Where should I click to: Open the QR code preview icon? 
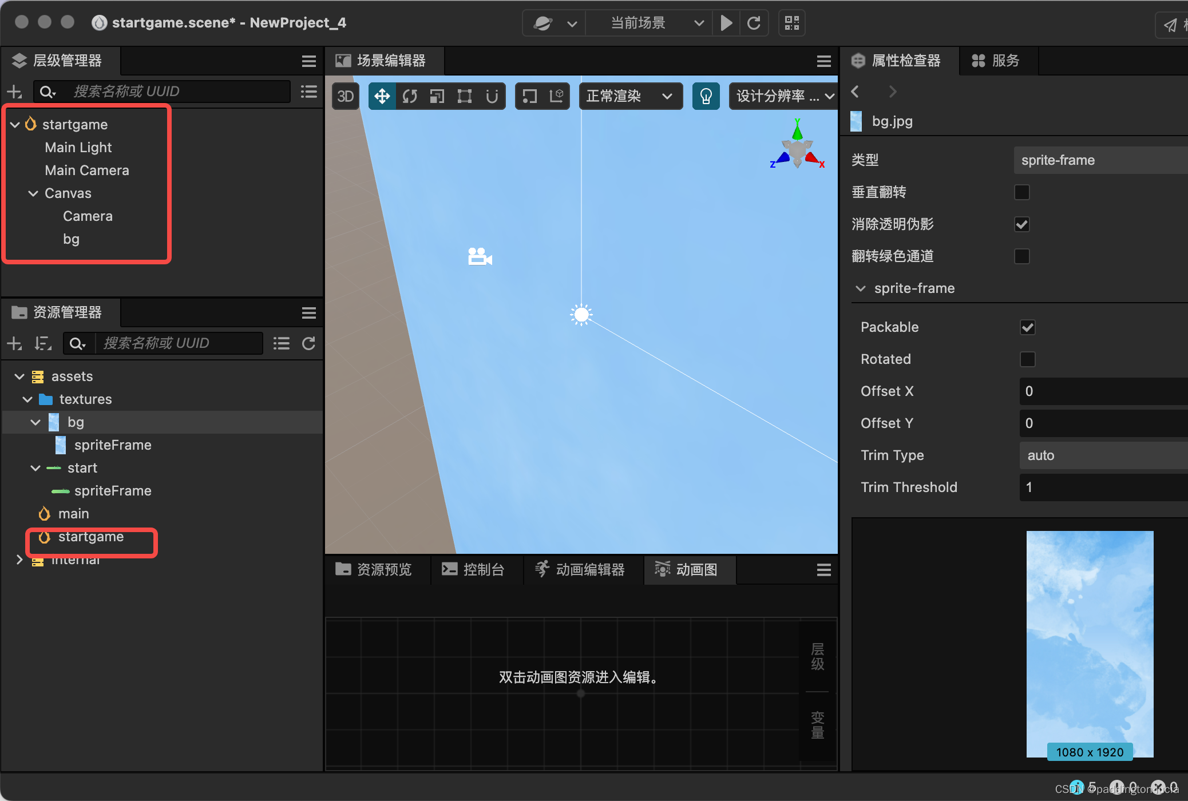click(792, 23)
